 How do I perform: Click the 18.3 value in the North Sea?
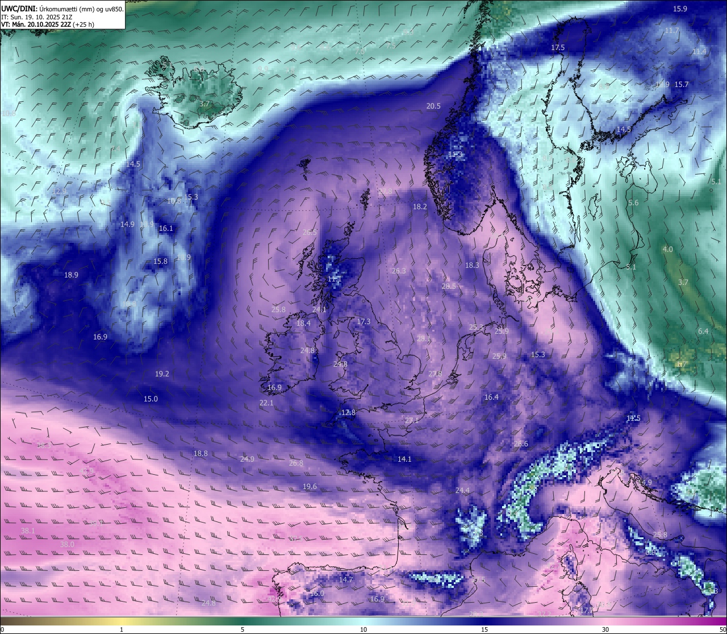click(472, 266)
